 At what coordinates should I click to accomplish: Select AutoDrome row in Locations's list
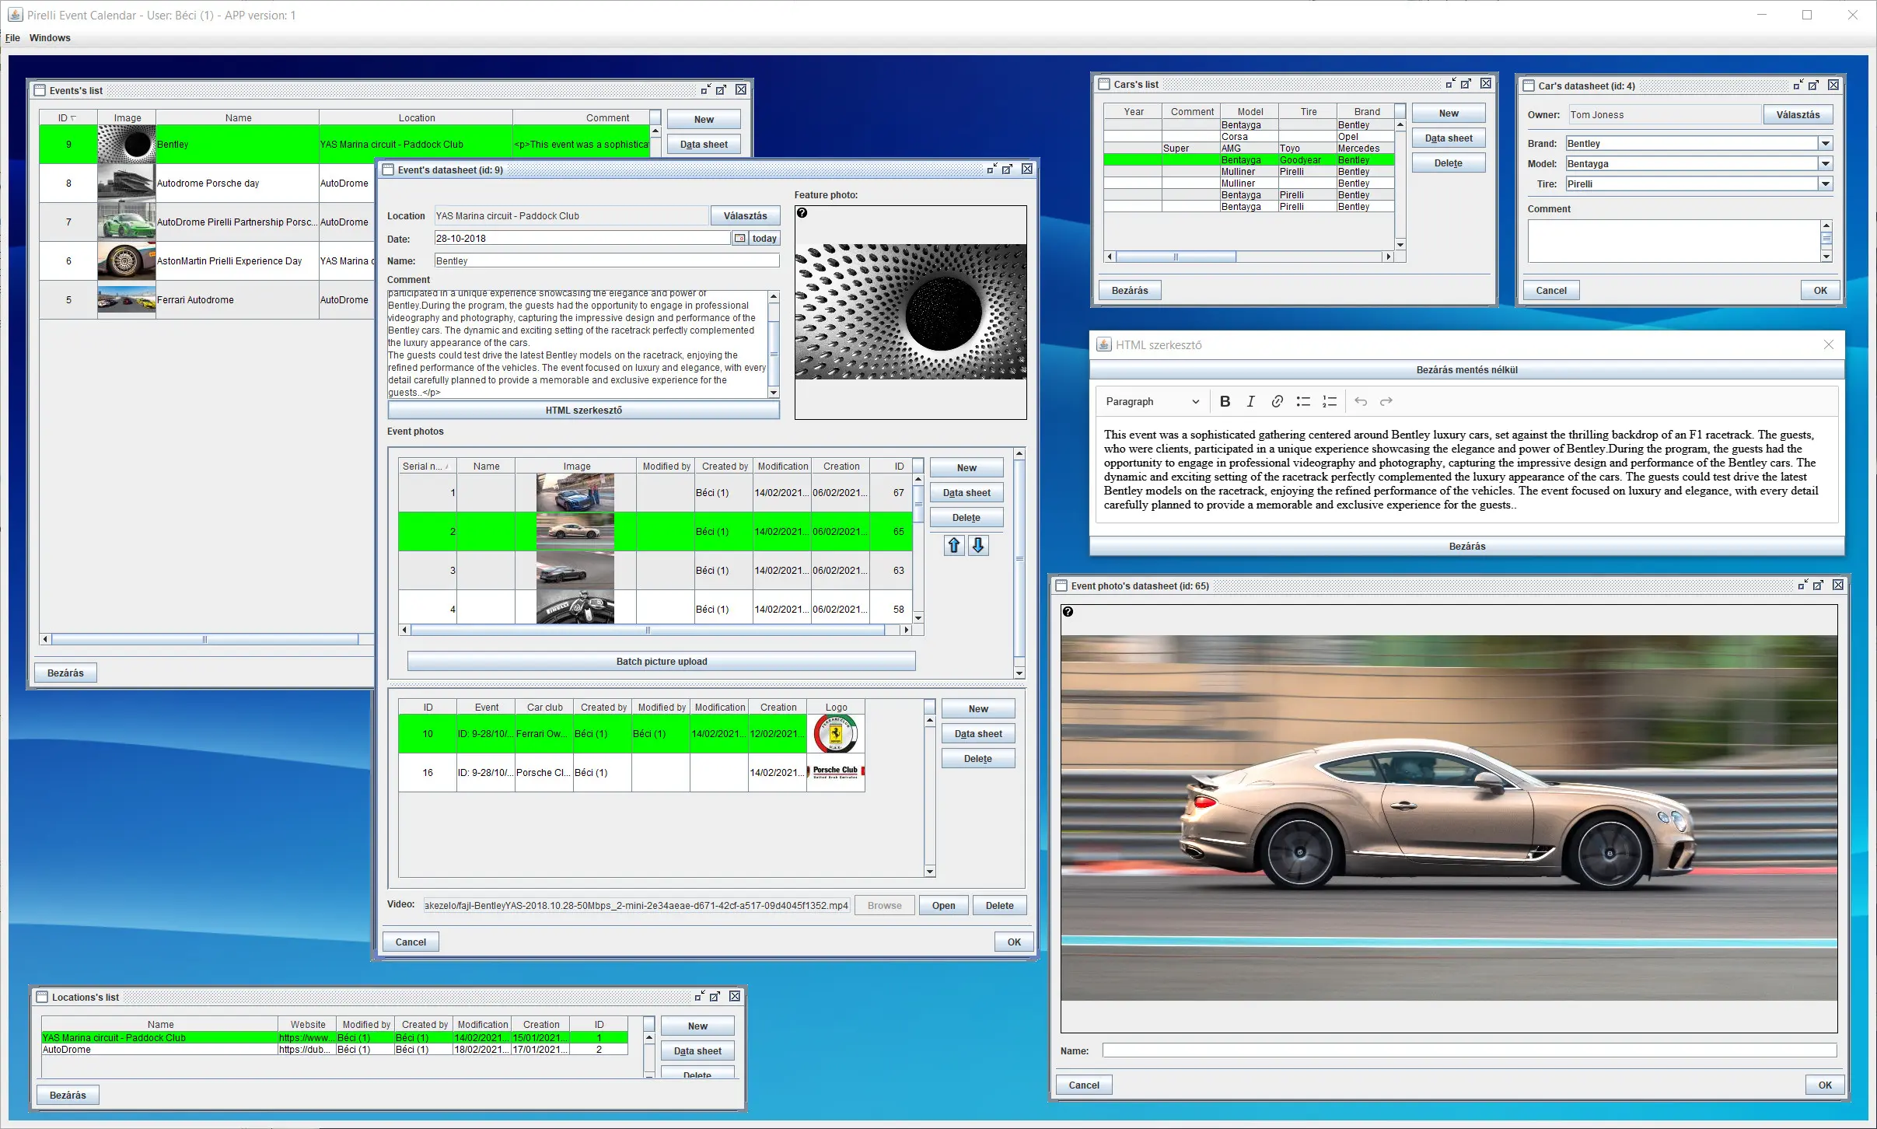pyautogui.click(x=334, y=1050)
